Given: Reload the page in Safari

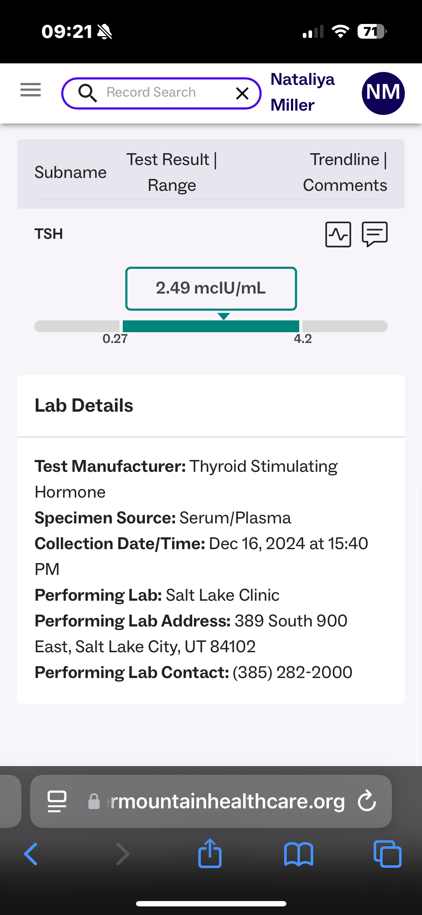Looking at the screenshot, I should pos(367,801).
